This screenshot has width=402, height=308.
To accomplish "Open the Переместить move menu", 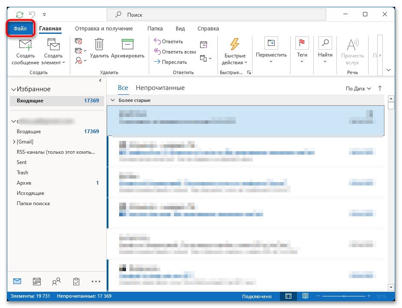I will pyautogui.click(x=271, y=51).
